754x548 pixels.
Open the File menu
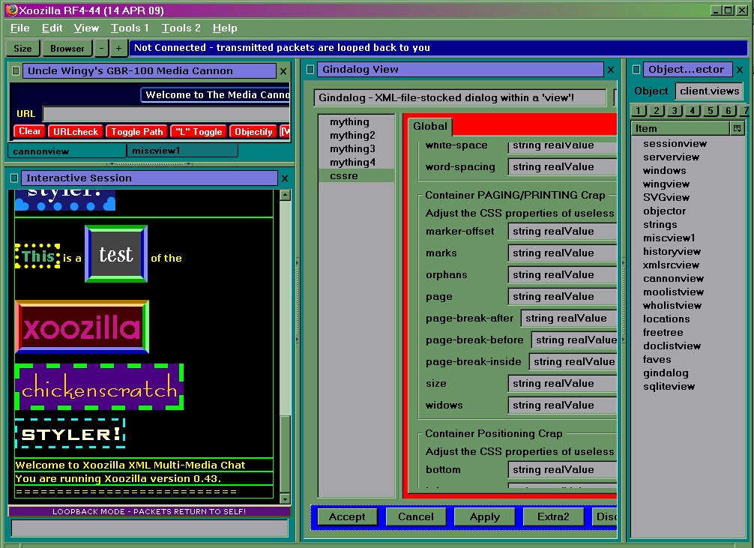coord(19,28)
